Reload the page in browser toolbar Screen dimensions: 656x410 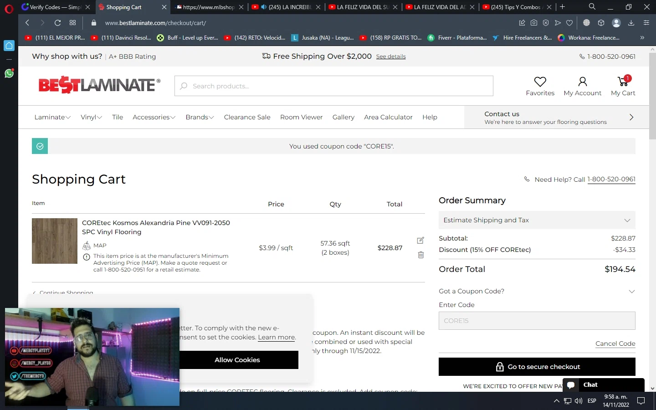(57, 23)
